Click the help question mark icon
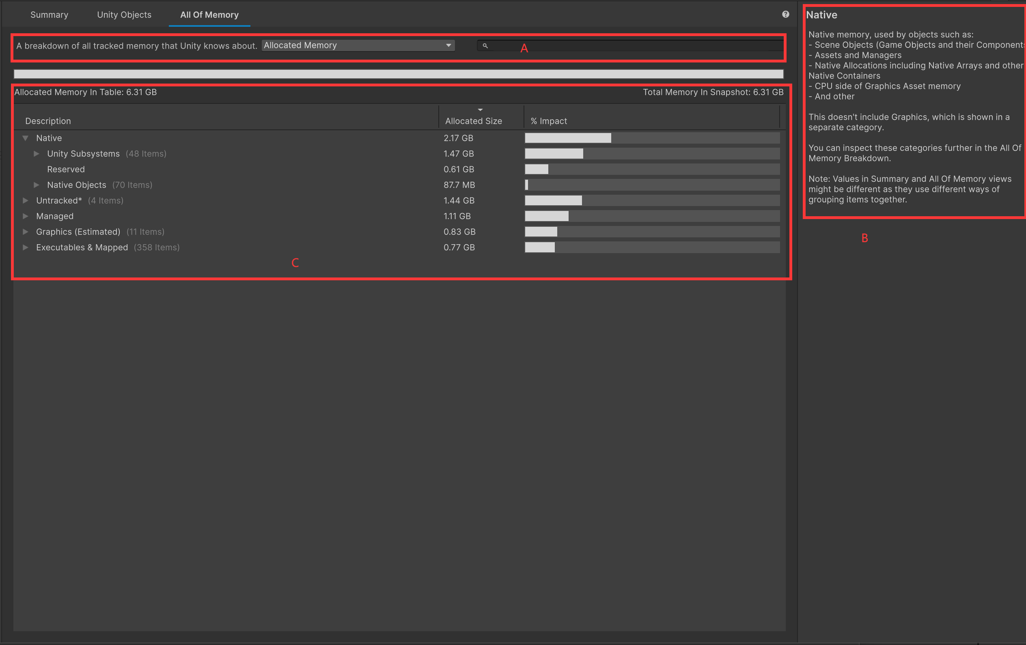Screen dimensions: 1026x645 click(x=785, y=15)
